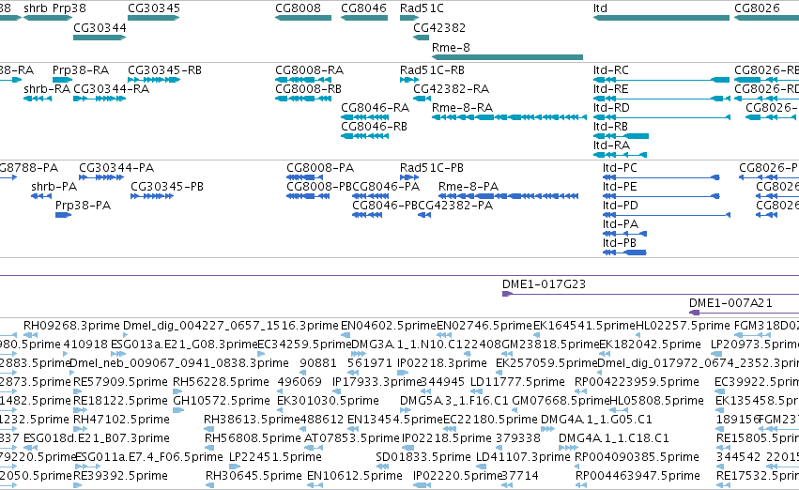
Task: Open the CG8008-RB transcript
Action: point(303,99)
